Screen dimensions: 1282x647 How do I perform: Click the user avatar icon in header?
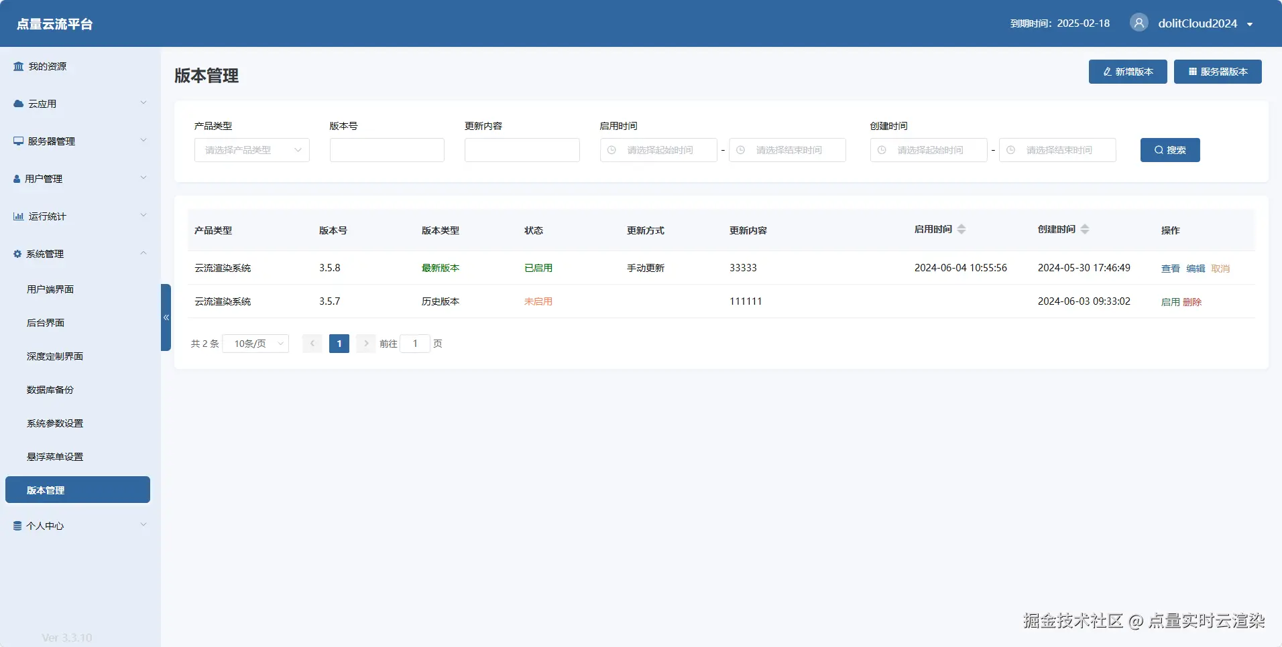(1139, 23)
